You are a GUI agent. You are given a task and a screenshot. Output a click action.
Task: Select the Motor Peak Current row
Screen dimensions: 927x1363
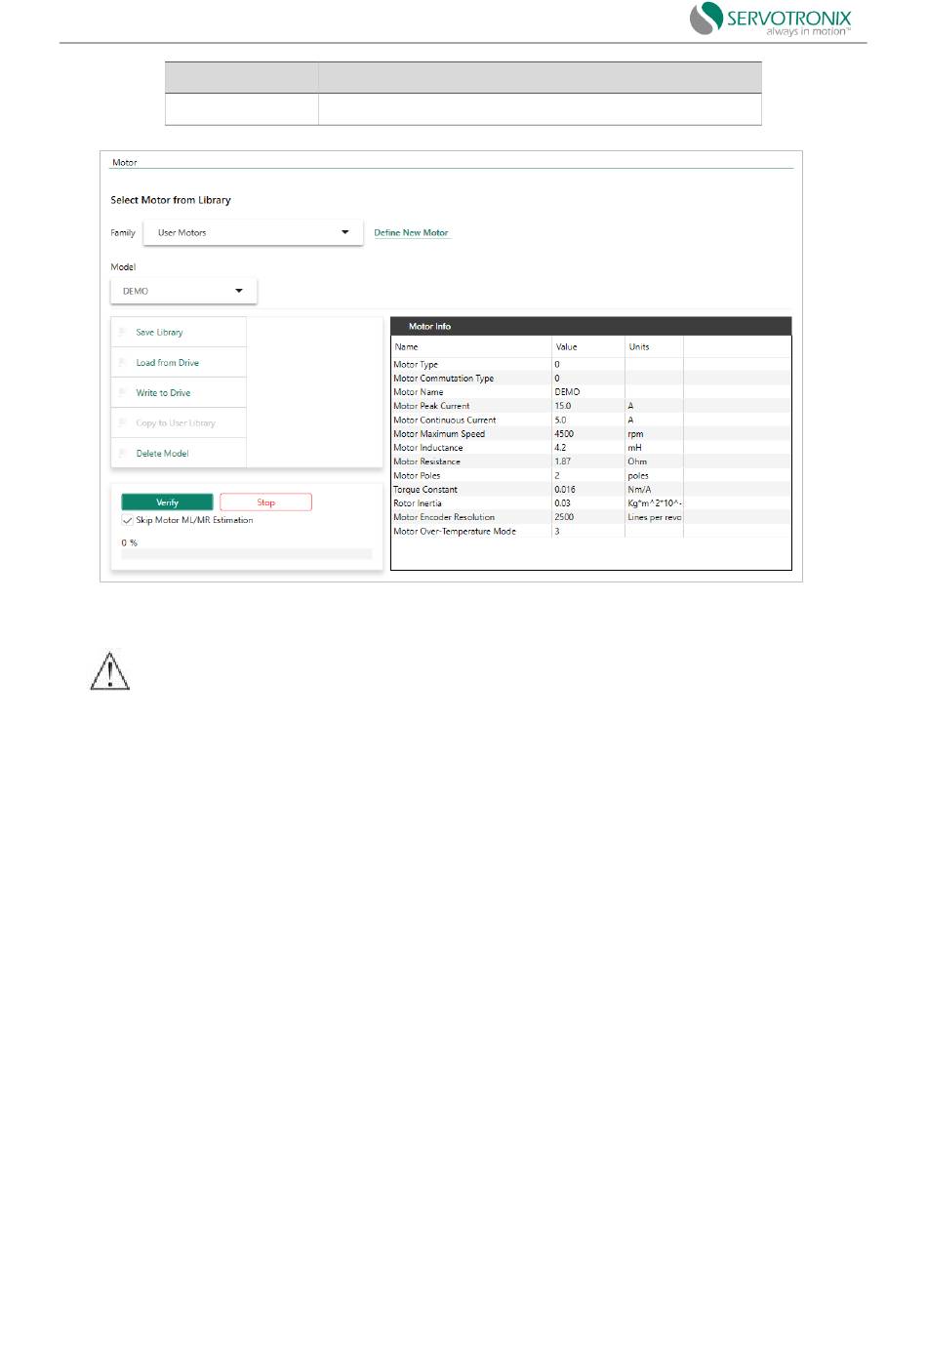coord(431,406)
